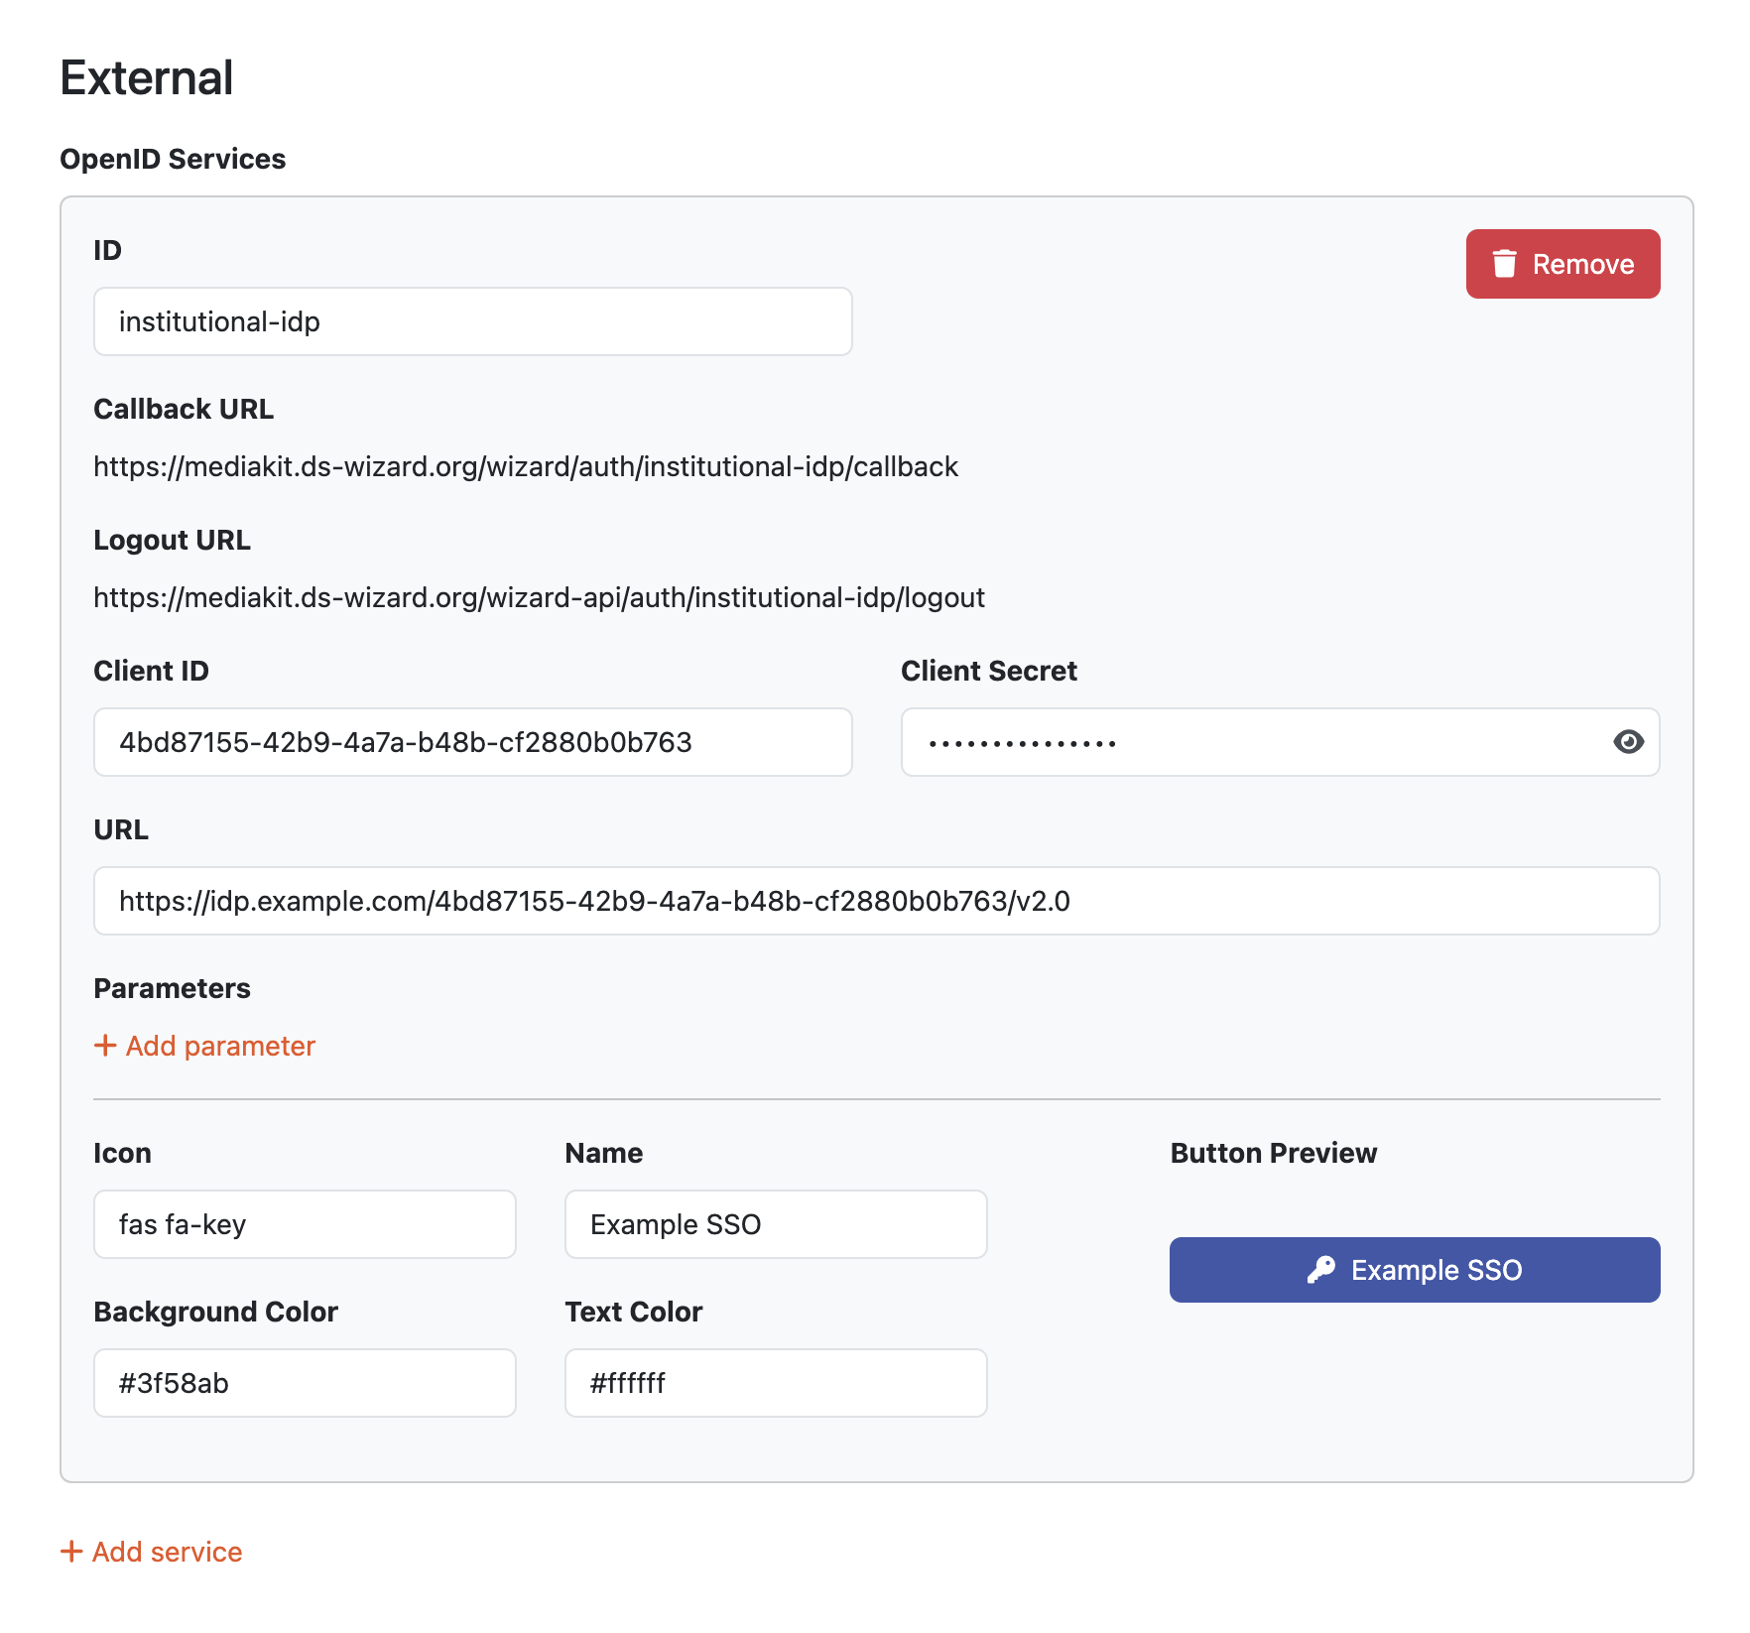Screen dimensions: 1750x1633
Task: Click into the Client Secret field
Action: tap(1280, 742)
